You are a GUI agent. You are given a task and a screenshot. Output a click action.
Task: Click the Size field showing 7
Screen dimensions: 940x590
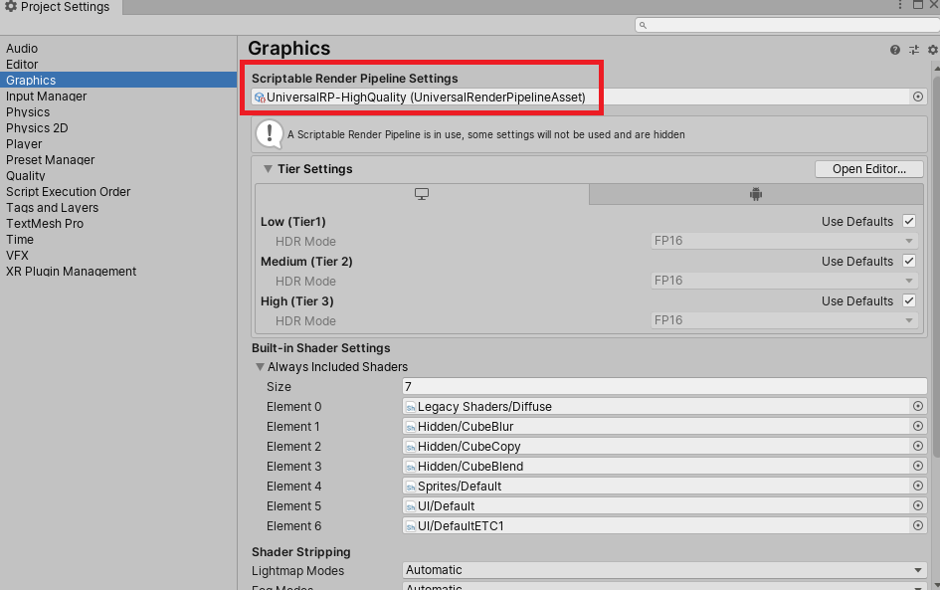664,386
